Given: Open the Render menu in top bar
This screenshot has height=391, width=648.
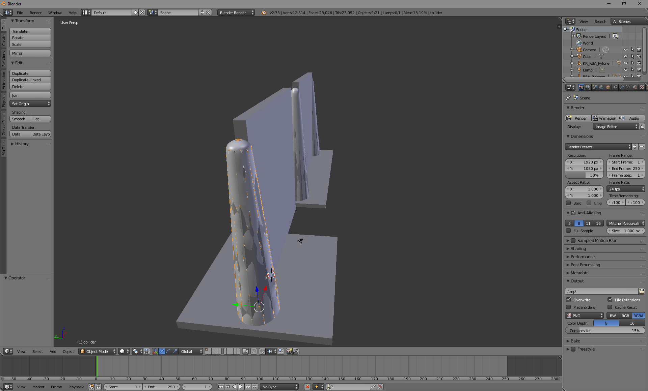Looking at the screenshot, I should 35,12.
